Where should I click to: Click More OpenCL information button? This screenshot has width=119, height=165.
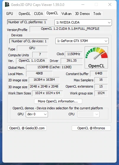point(58,101)
